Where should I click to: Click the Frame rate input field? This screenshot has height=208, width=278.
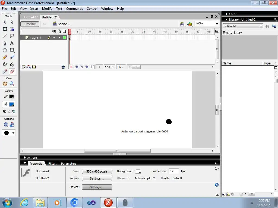click(x=173, y=171)
